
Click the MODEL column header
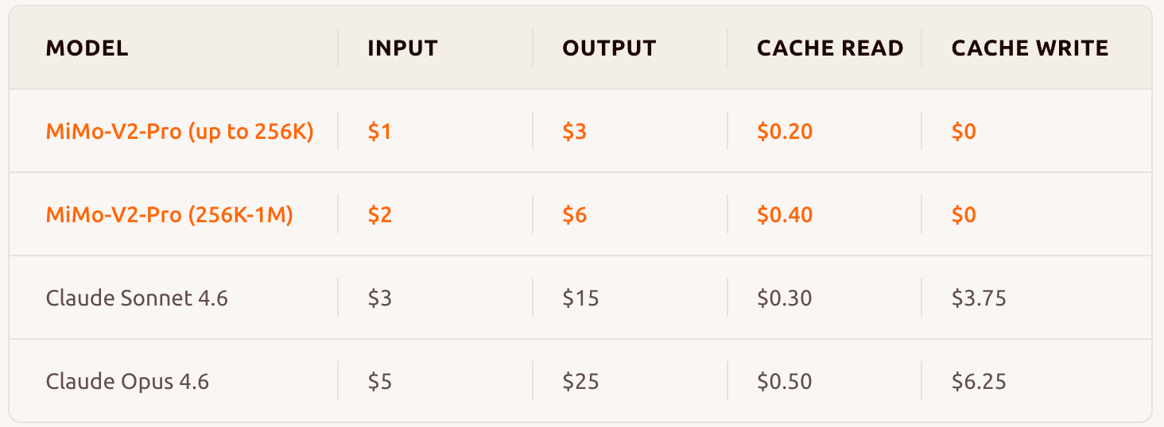point(87,48)
